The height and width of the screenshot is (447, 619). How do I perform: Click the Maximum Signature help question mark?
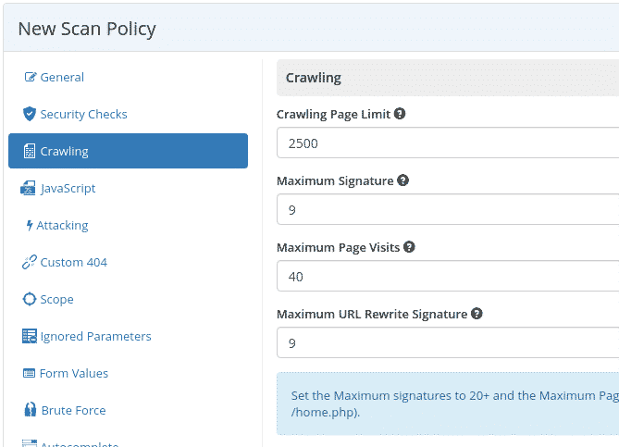402,180
